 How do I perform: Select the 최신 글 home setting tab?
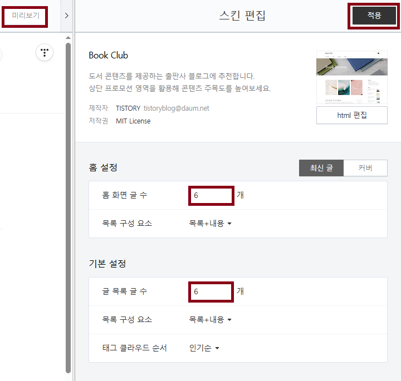[x=321, y=168]
